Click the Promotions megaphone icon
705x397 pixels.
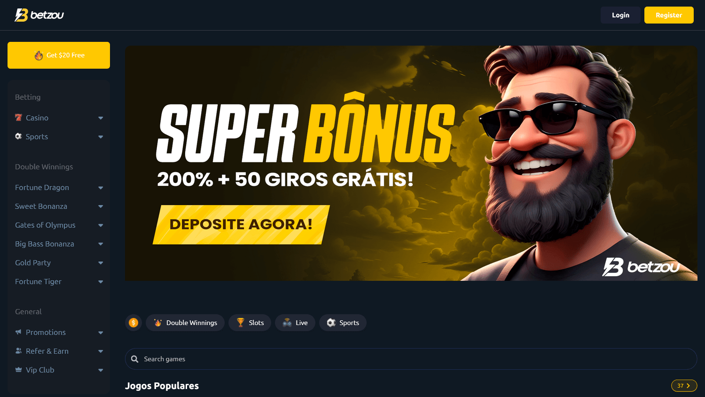(x=18, y=332)
